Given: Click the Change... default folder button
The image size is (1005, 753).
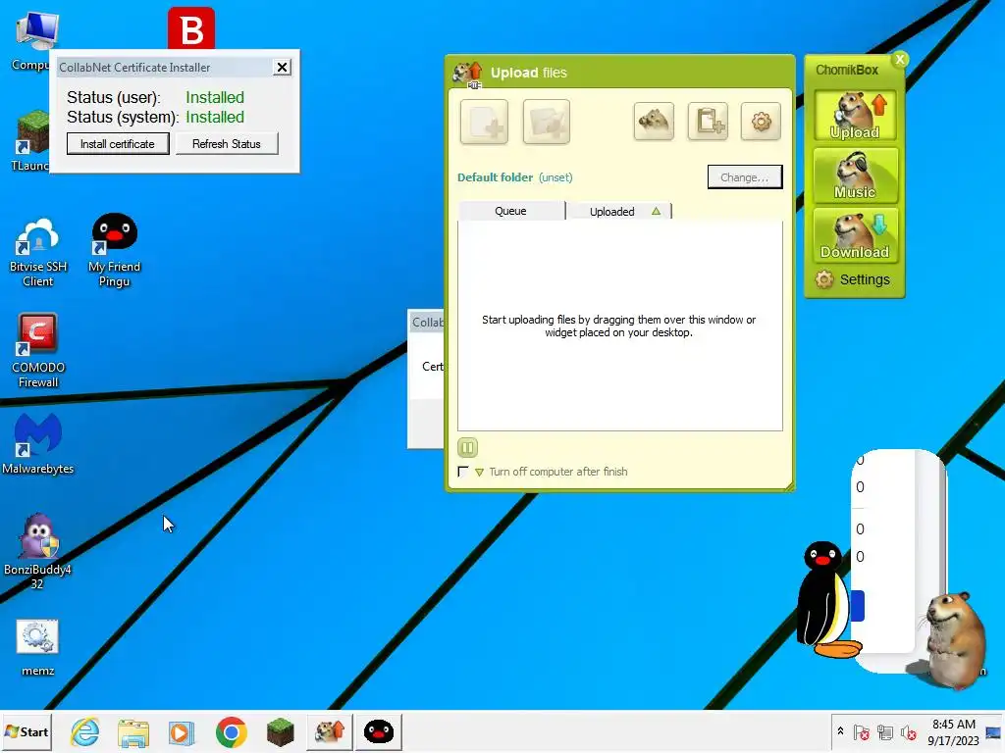Looking at the screenshot, I should 745,177.
